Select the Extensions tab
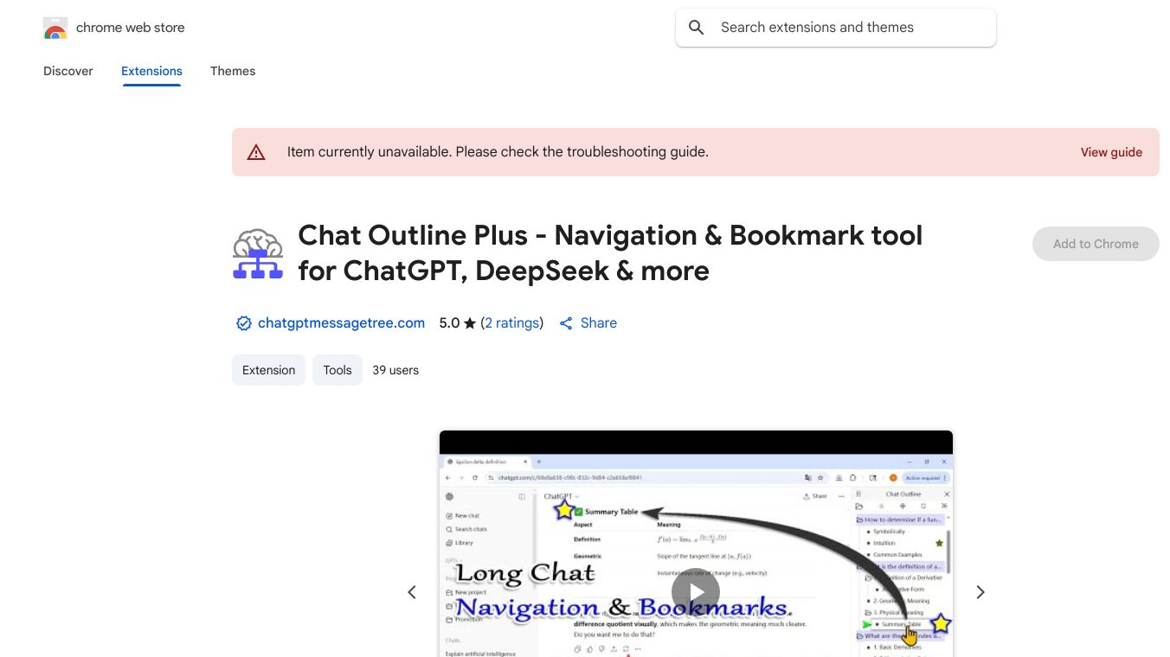This screenshot has width=1170, height=657. tap(151, 71)
